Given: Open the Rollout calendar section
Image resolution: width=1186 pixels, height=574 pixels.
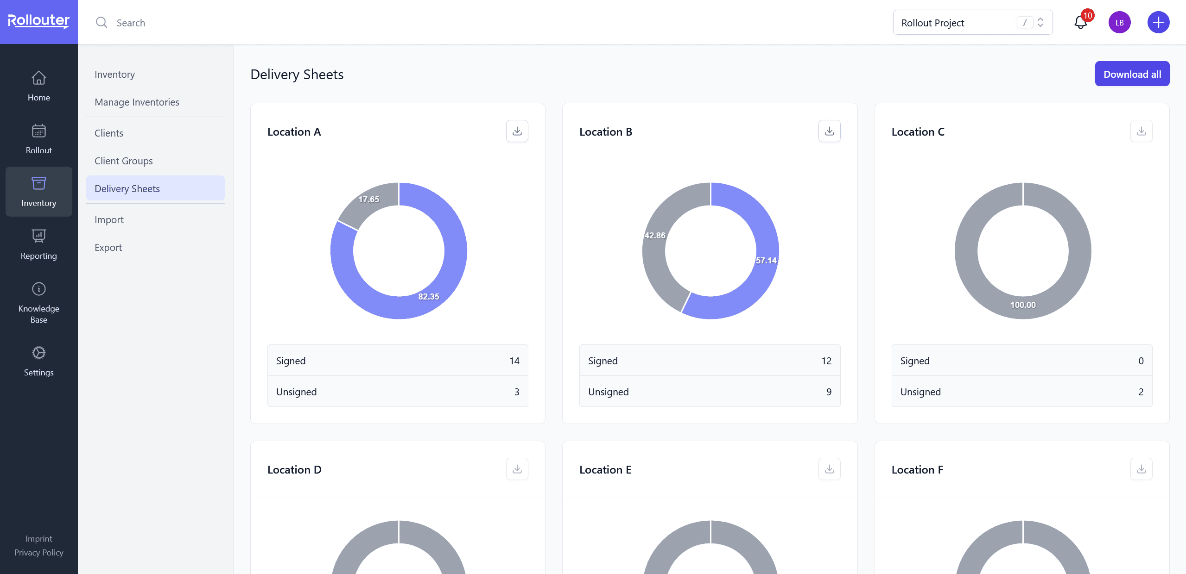Looking at the screenshot, I should point(38,139).
